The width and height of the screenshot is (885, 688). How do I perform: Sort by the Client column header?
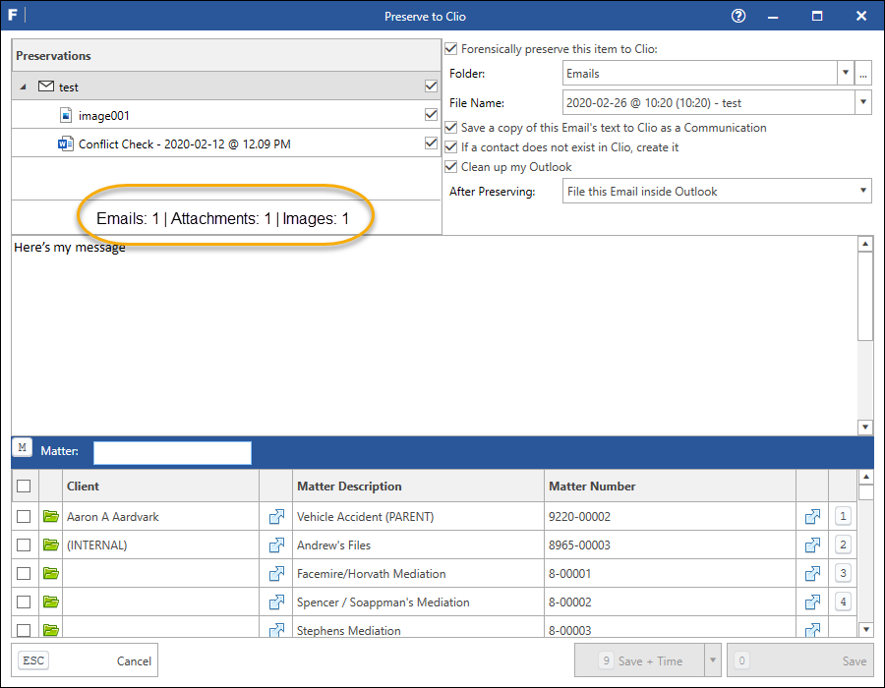pos(160,486)
